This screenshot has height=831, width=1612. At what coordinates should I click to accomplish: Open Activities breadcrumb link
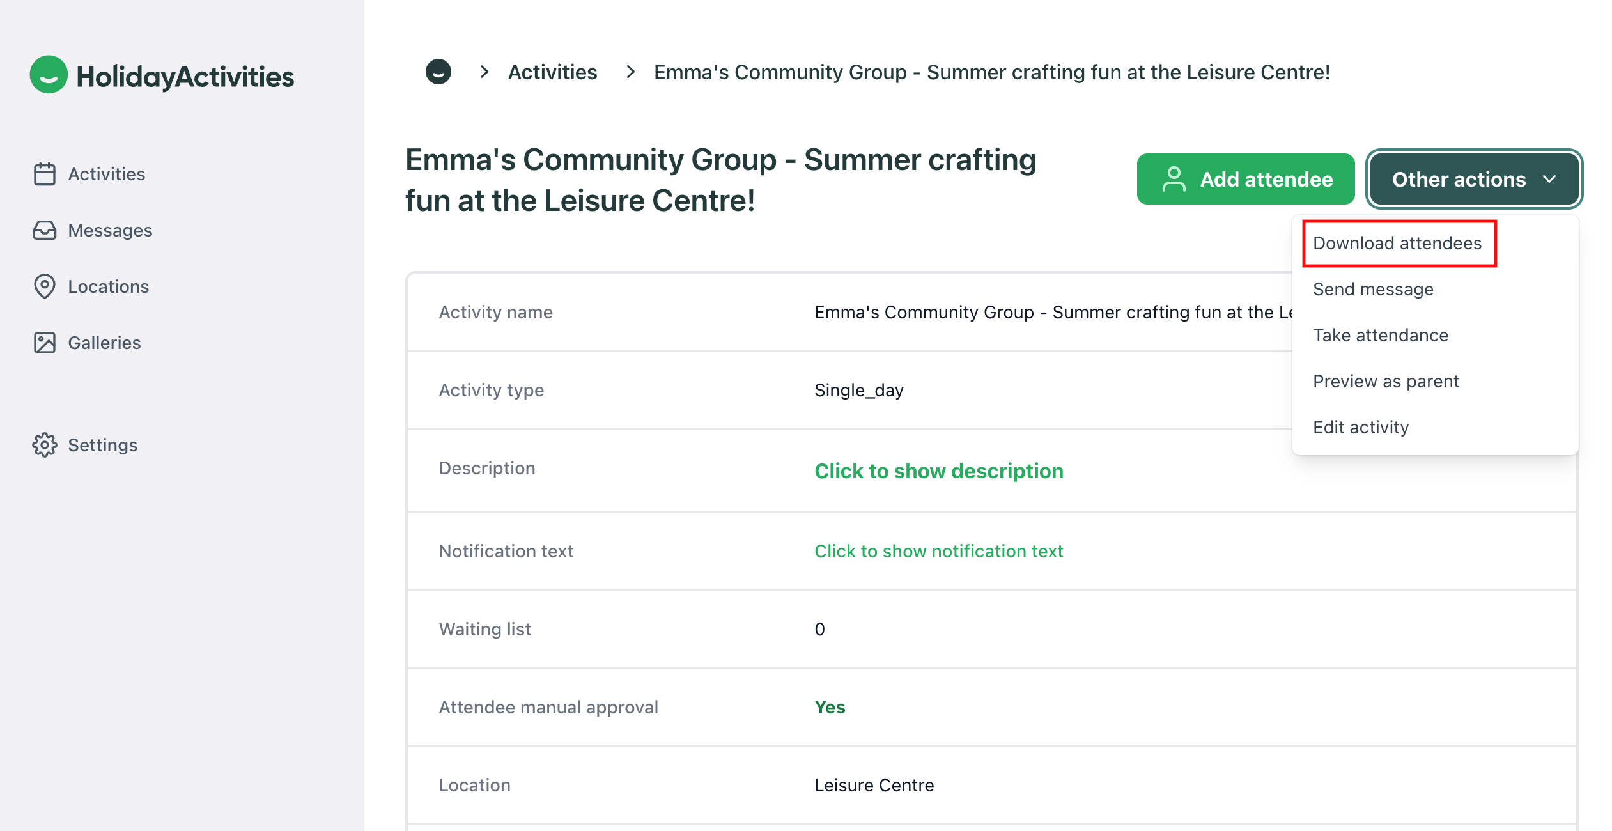tap(552, 72)
